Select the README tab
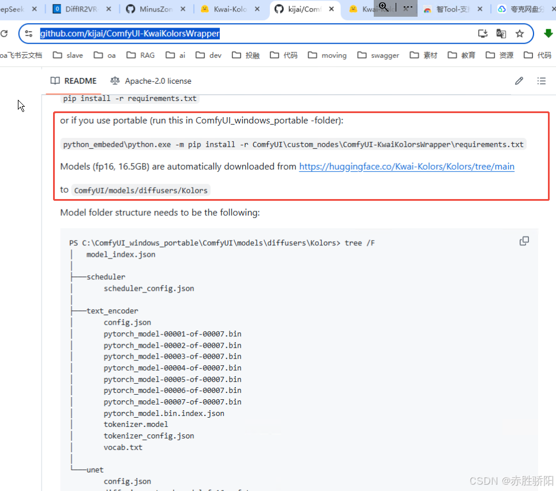This screenshot has width=556, height=491. 73,81
